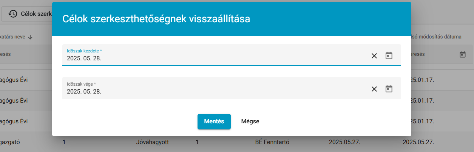The image size is (474, 152).
Task: Clear the Időszak vége date
Action: (374, 89)
